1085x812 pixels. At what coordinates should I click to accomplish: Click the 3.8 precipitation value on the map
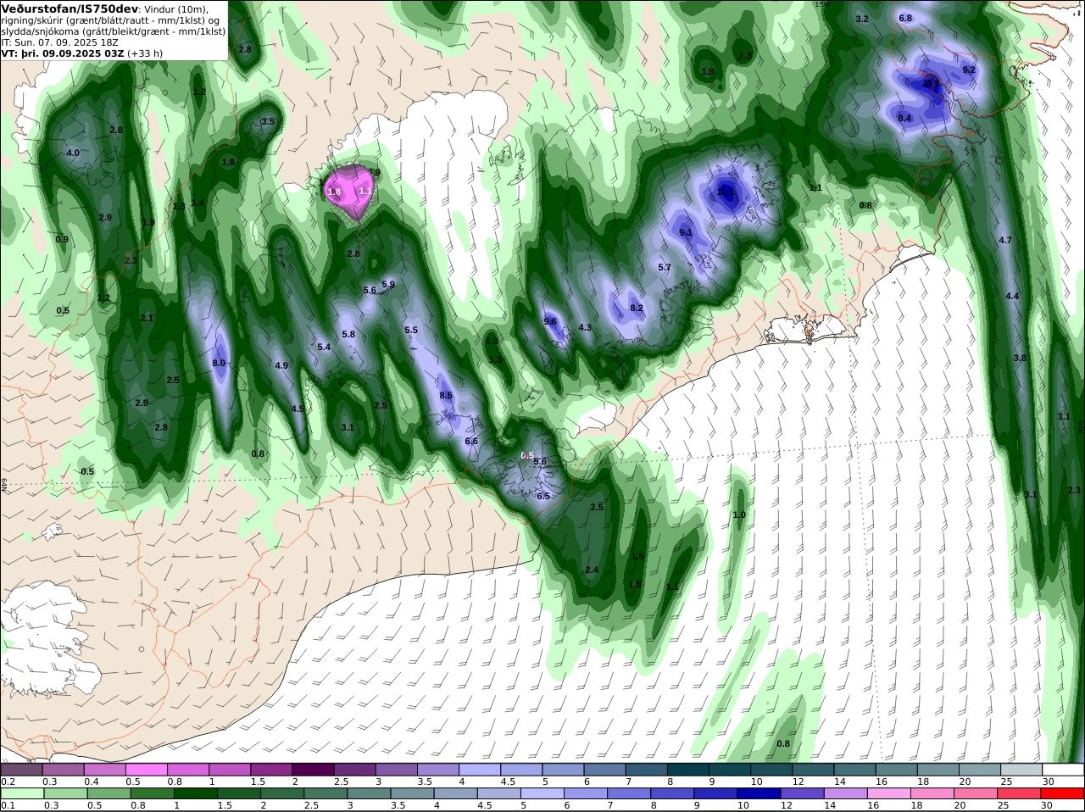point(1020,358)
